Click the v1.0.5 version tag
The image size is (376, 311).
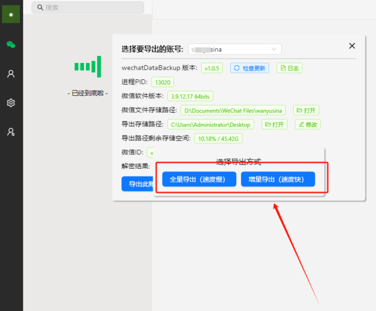(x=212, y=68)
